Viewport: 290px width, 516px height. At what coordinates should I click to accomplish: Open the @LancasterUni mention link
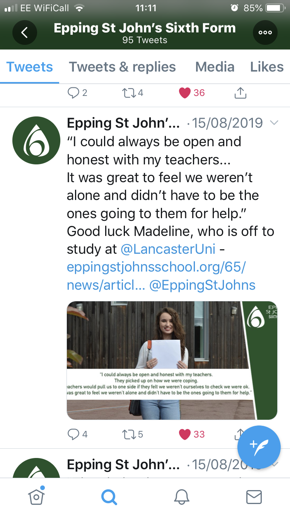[168, 249]
